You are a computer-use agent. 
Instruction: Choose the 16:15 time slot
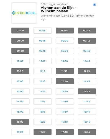[x=42, y=122]
